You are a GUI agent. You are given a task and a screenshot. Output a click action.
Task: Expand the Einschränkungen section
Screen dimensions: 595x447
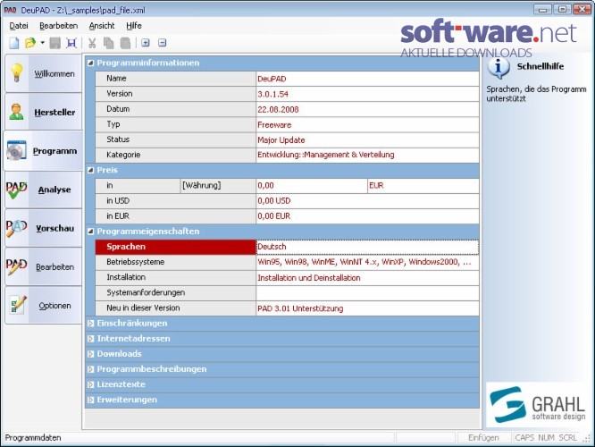coord(91,324)
